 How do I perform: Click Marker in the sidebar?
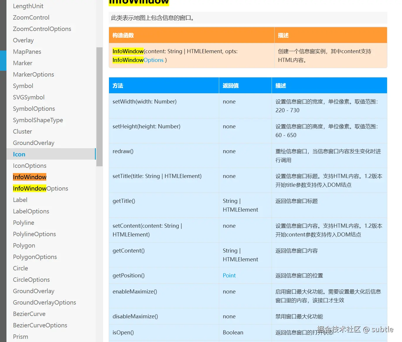(x=23, y=63)
